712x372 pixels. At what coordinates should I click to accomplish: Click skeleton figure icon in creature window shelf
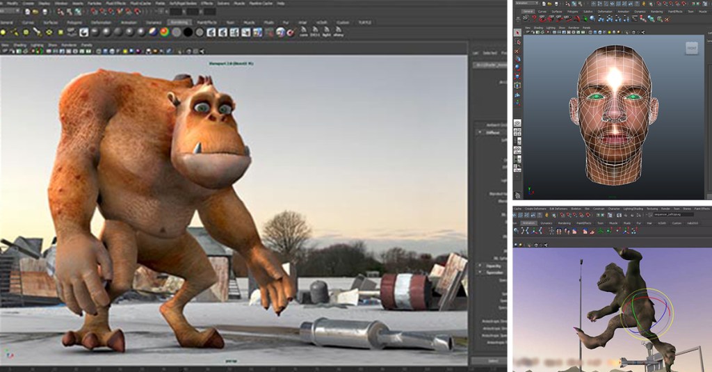551,231
